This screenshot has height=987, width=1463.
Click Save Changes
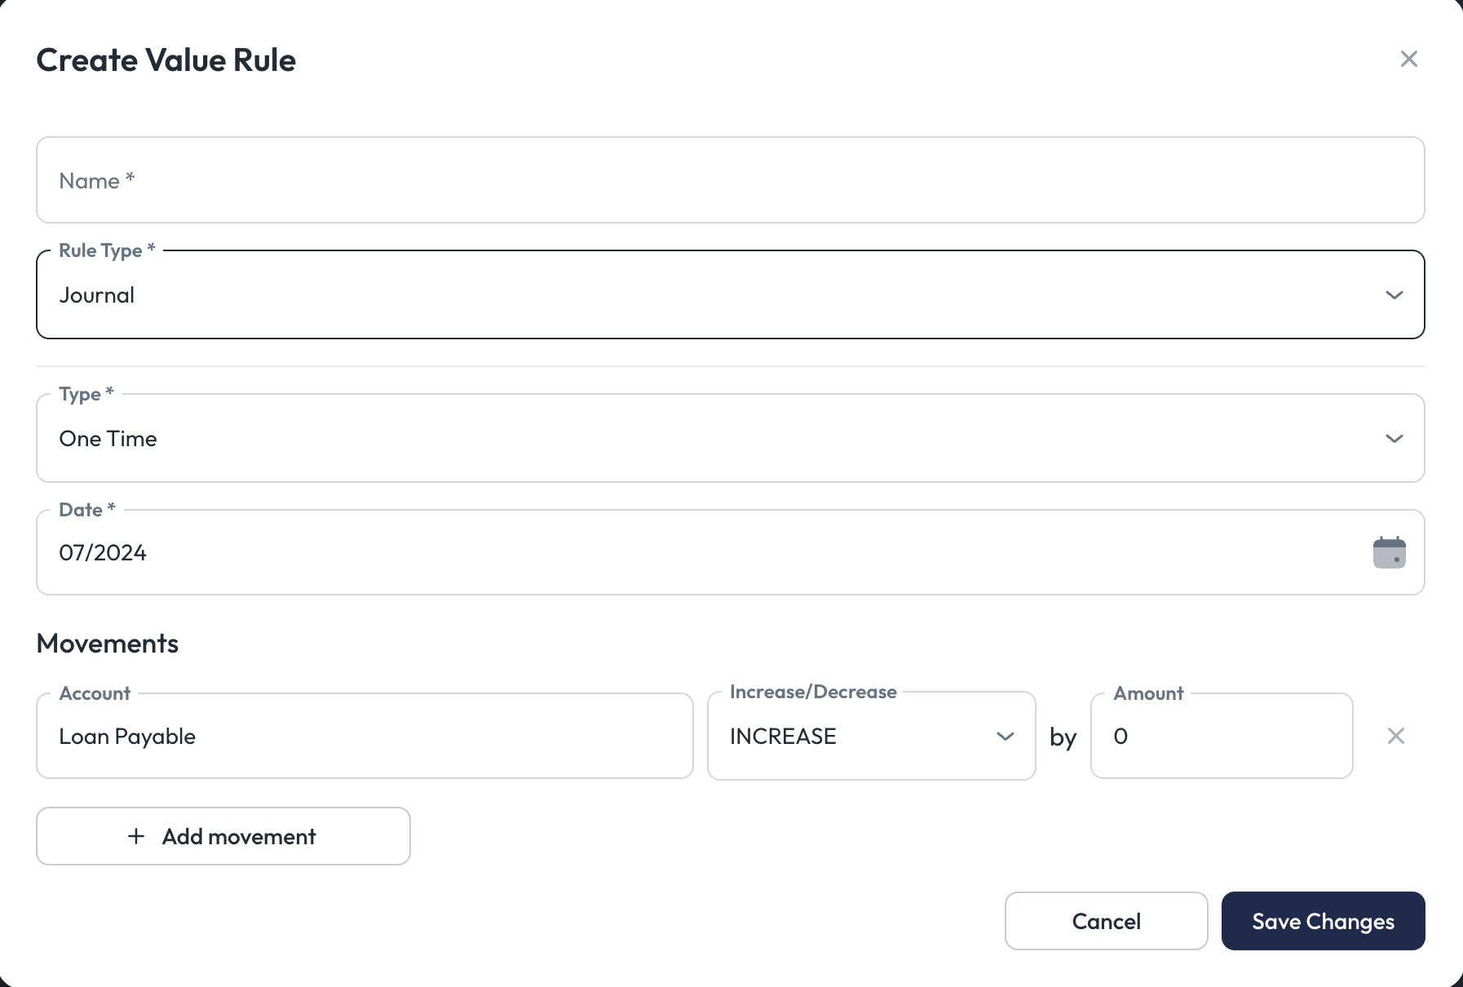pyautogui.click(x=1323, y=921)
